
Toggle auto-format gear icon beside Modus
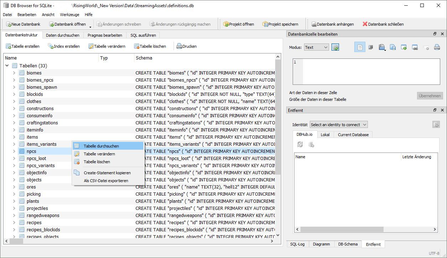pos(335,47)
